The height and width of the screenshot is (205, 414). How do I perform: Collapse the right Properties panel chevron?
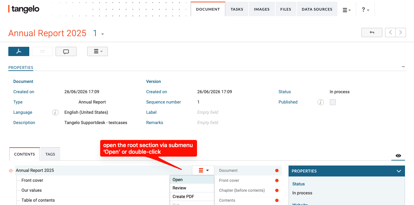click(399, 171)
